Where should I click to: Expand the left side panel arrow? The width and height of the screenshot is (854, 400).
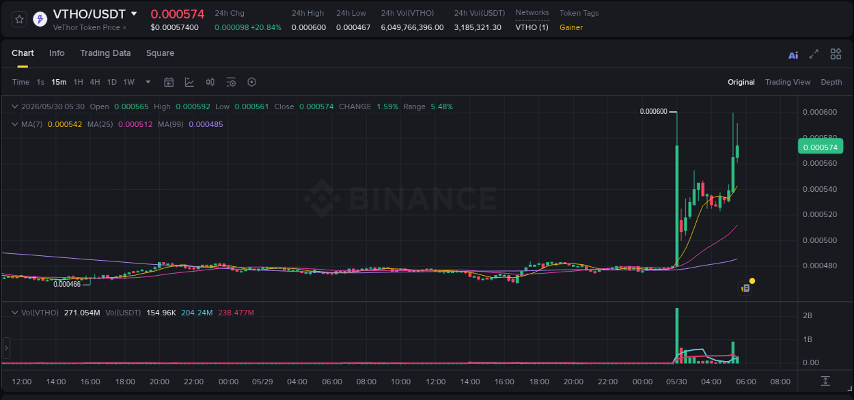(x=6, y=348)
